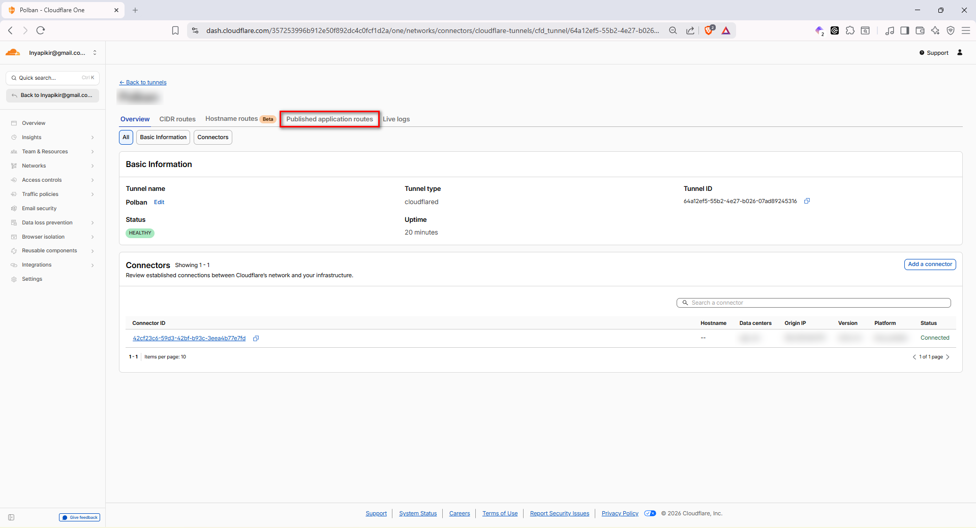Screen dimensions: 976x528
Task: Click the share page icon
Action: click(690, 30)
